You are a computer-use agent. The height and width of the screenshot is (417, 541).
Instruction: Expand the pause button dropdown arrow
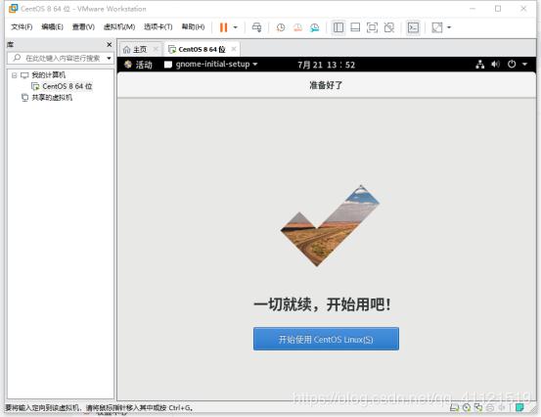coord(236,27)
